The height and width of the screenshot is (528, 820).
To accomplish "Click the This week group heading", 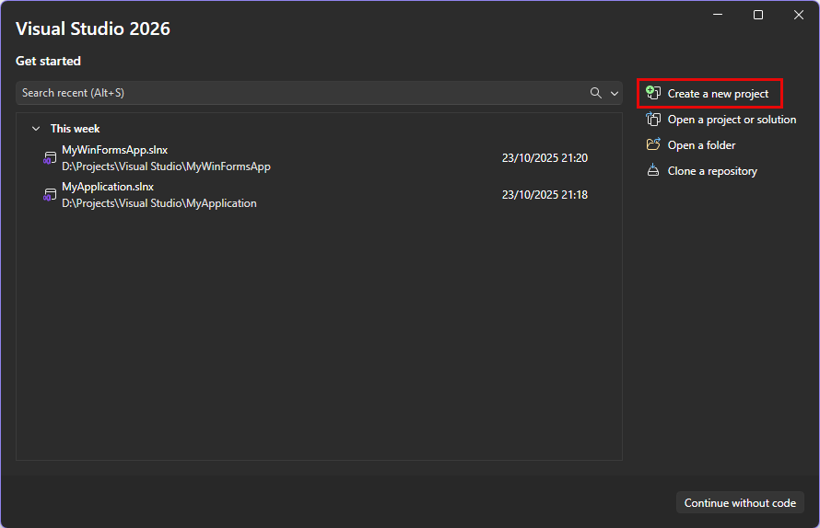I will coord(75,129).
